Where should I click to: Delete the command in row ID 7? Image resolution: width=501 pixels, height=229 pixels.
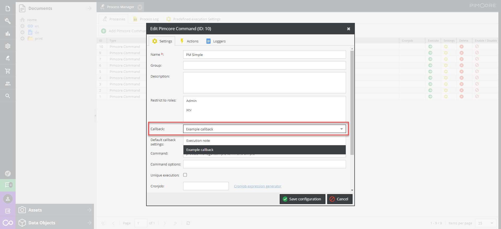tap(462, 59)
